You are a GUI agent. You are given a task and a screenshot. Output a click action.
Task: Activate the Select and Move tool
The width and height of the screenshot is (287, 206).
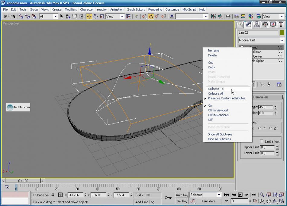click(x=89, y=17)
